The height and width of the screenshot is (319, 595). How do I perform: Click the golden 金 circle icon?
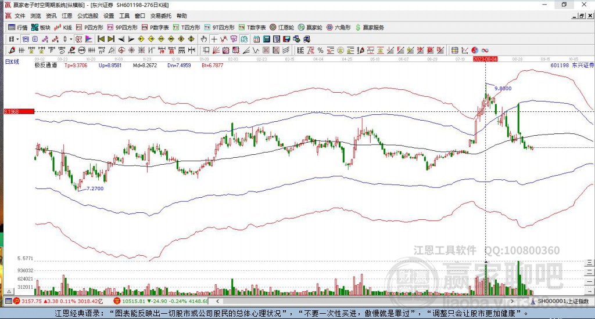point(340,50)
